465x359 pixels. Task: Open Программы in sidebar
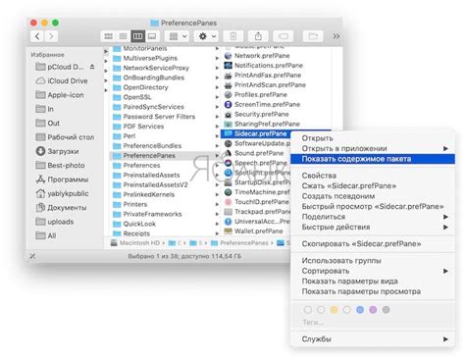coord(63,179)
